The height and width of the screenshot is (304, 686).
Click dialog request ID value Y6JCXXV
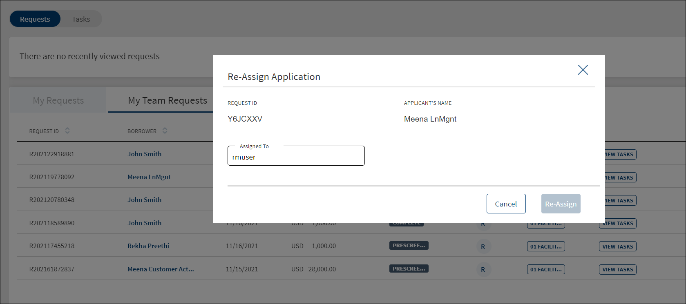pos(245,119)
